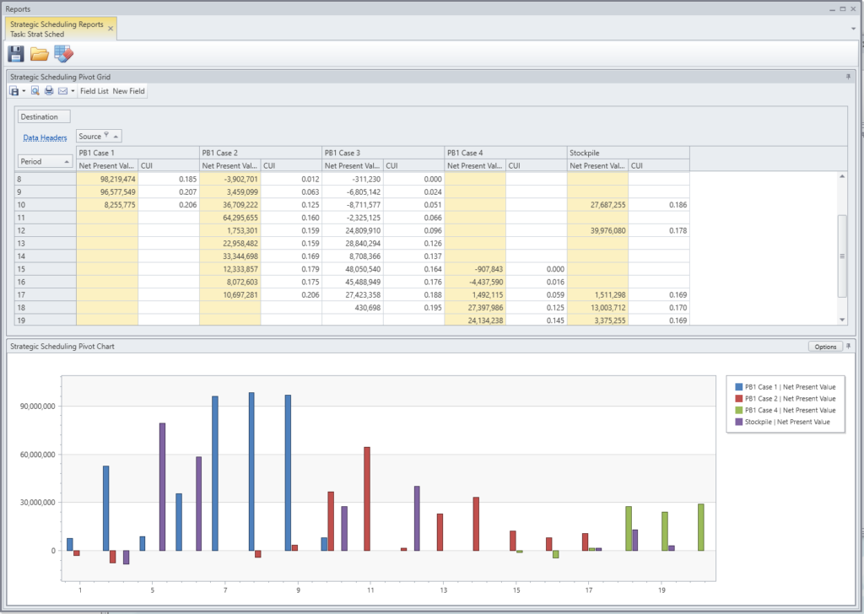This screenshot has height=614, width=864.
Task: Click the Data Headers link
Action: pyautogui.click(x=46, y=137)
